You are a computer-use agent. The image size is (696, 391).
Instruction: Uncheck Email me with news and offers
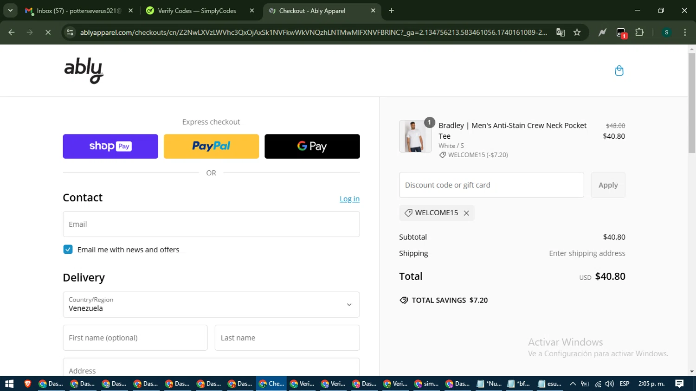[x=68, y=250]
